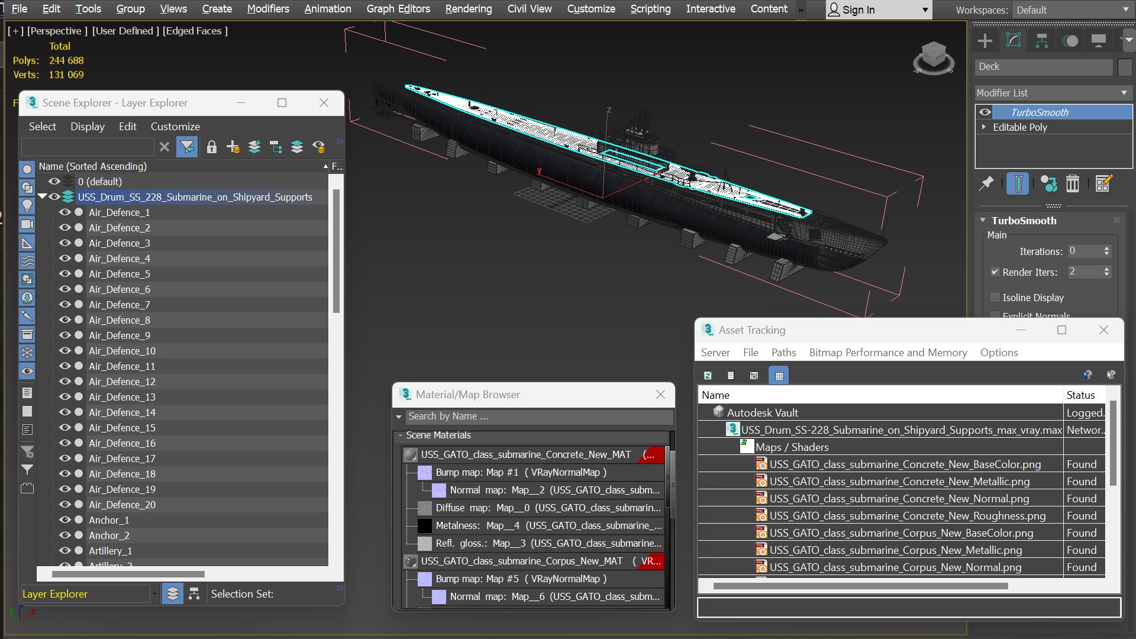Viewport: 1136px width, 639px height.
Task: Open the Modify tab in command panel
Action: pos(1014,41)
